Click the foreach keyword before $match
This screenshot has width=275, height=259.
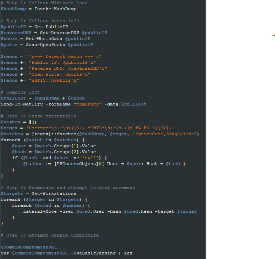coord(11,140)
